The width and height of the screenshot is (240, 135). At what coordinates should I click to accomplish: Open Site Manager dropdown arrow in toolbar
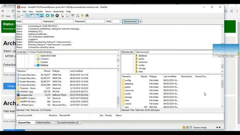[x=22, y=16]
